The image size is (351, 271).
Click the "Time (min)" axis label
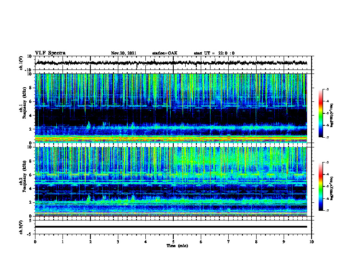pyautogui.click(x=177, y=246)
